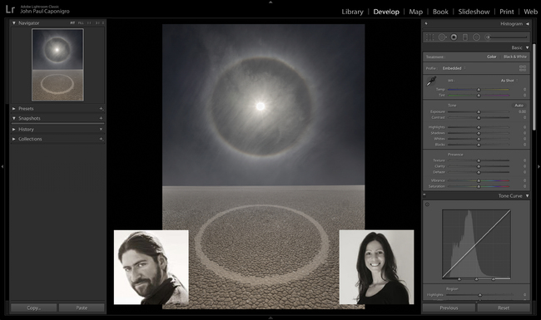Click the Exposure slider handle
The image size is (541, 320).
pyautogui.click(x=479, y=112)
